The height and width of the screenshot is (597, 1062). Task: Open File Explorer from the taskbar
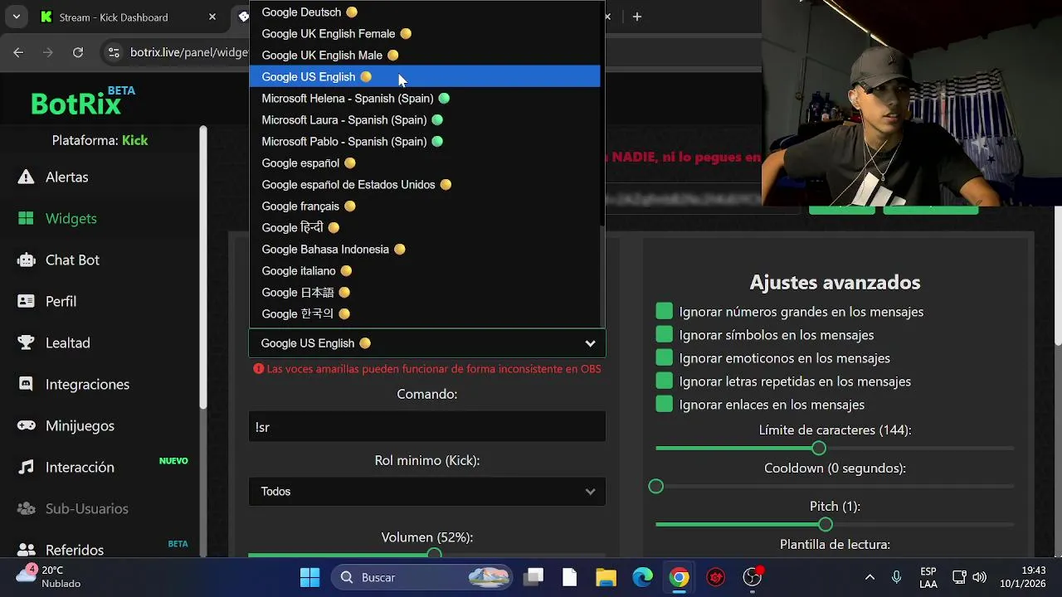pos(606,577)
